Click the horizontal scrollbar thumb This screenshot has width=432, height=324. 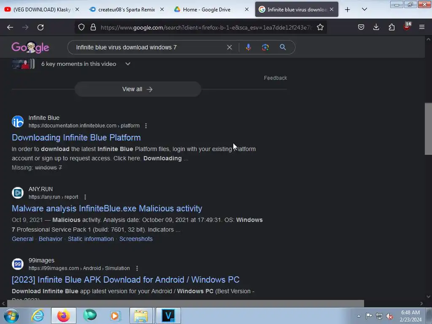pyautogui.click(x=186, y=304)
